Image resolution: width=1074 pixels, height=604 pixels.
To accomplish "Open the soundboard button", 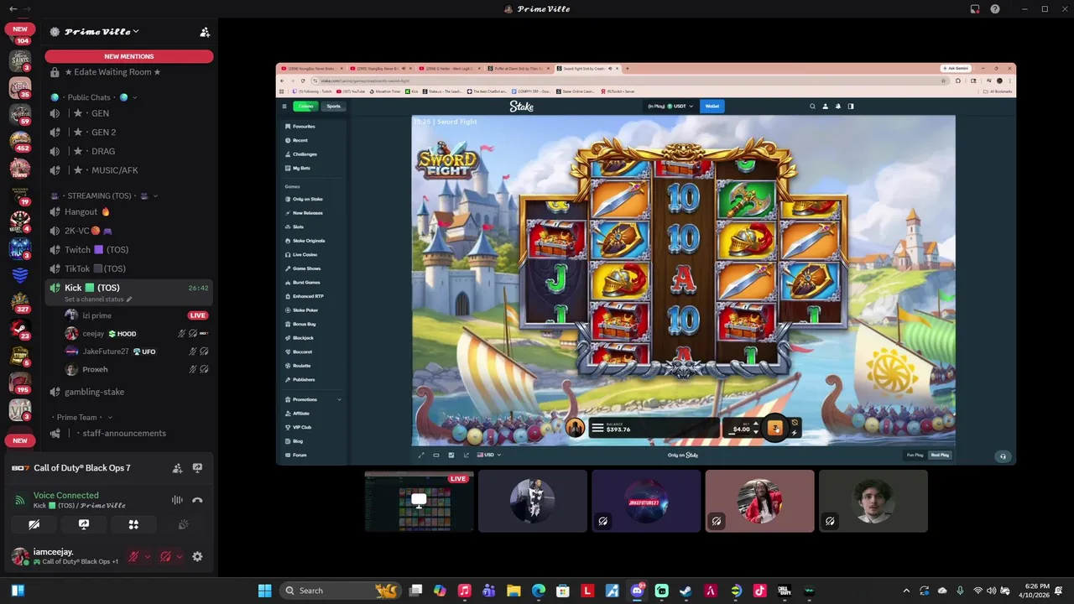I will click(183, 524).
